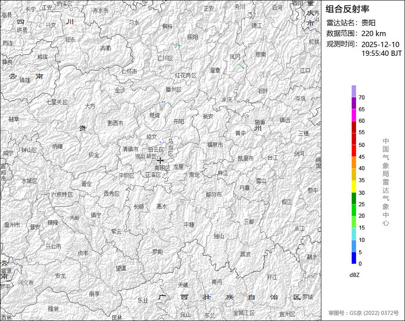Click the radar echo spot north of 息烽
Image resolution: width=405 pixels, height=321 pixels.
click(163, 102)
